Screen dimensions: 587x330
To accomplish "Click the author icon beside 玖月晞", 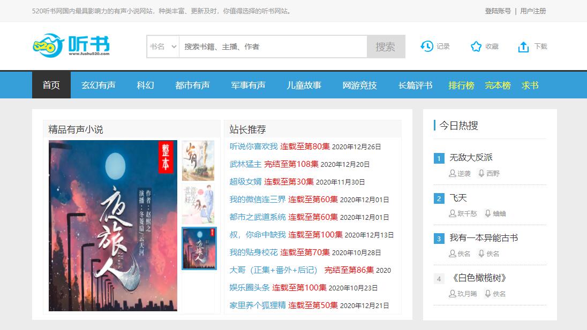I will pyautogui.click(x=453, y=294).
